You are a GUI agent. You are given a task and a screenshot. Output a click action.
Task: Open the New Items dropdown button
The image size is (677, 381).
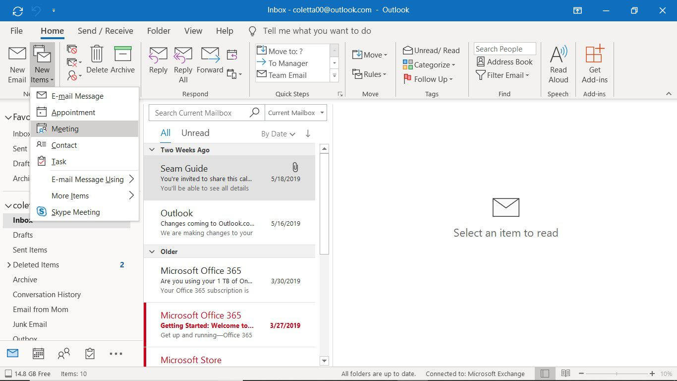pyautogui.click(x=42, y=65)
